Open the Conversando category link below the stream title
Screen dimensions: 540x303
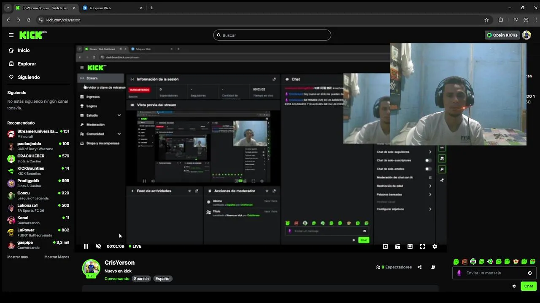(x=117, y=279)
